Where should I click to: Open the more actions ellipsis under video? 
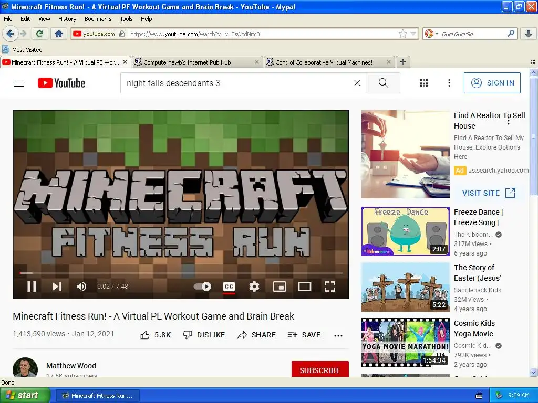[338, 335]
